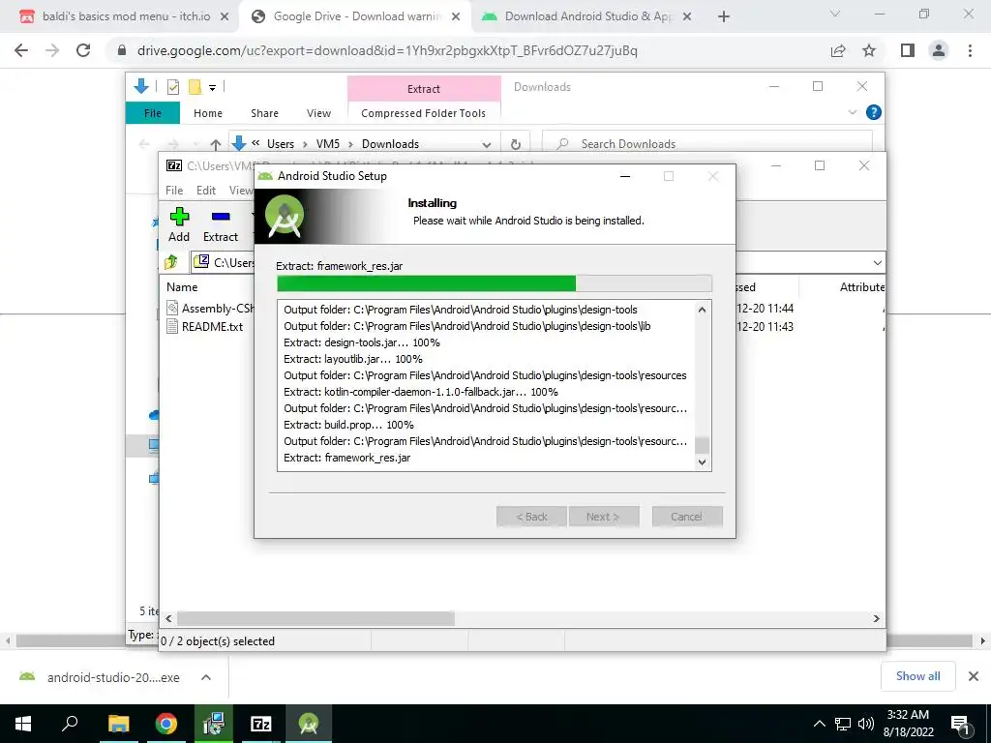Open the Home ribbon tab in Explorer

coord(208,113)
